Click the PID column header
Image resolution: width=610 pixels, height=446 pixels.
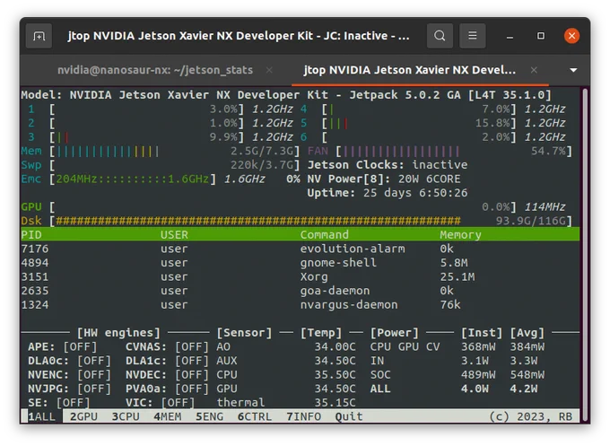[x=31, y=235]
